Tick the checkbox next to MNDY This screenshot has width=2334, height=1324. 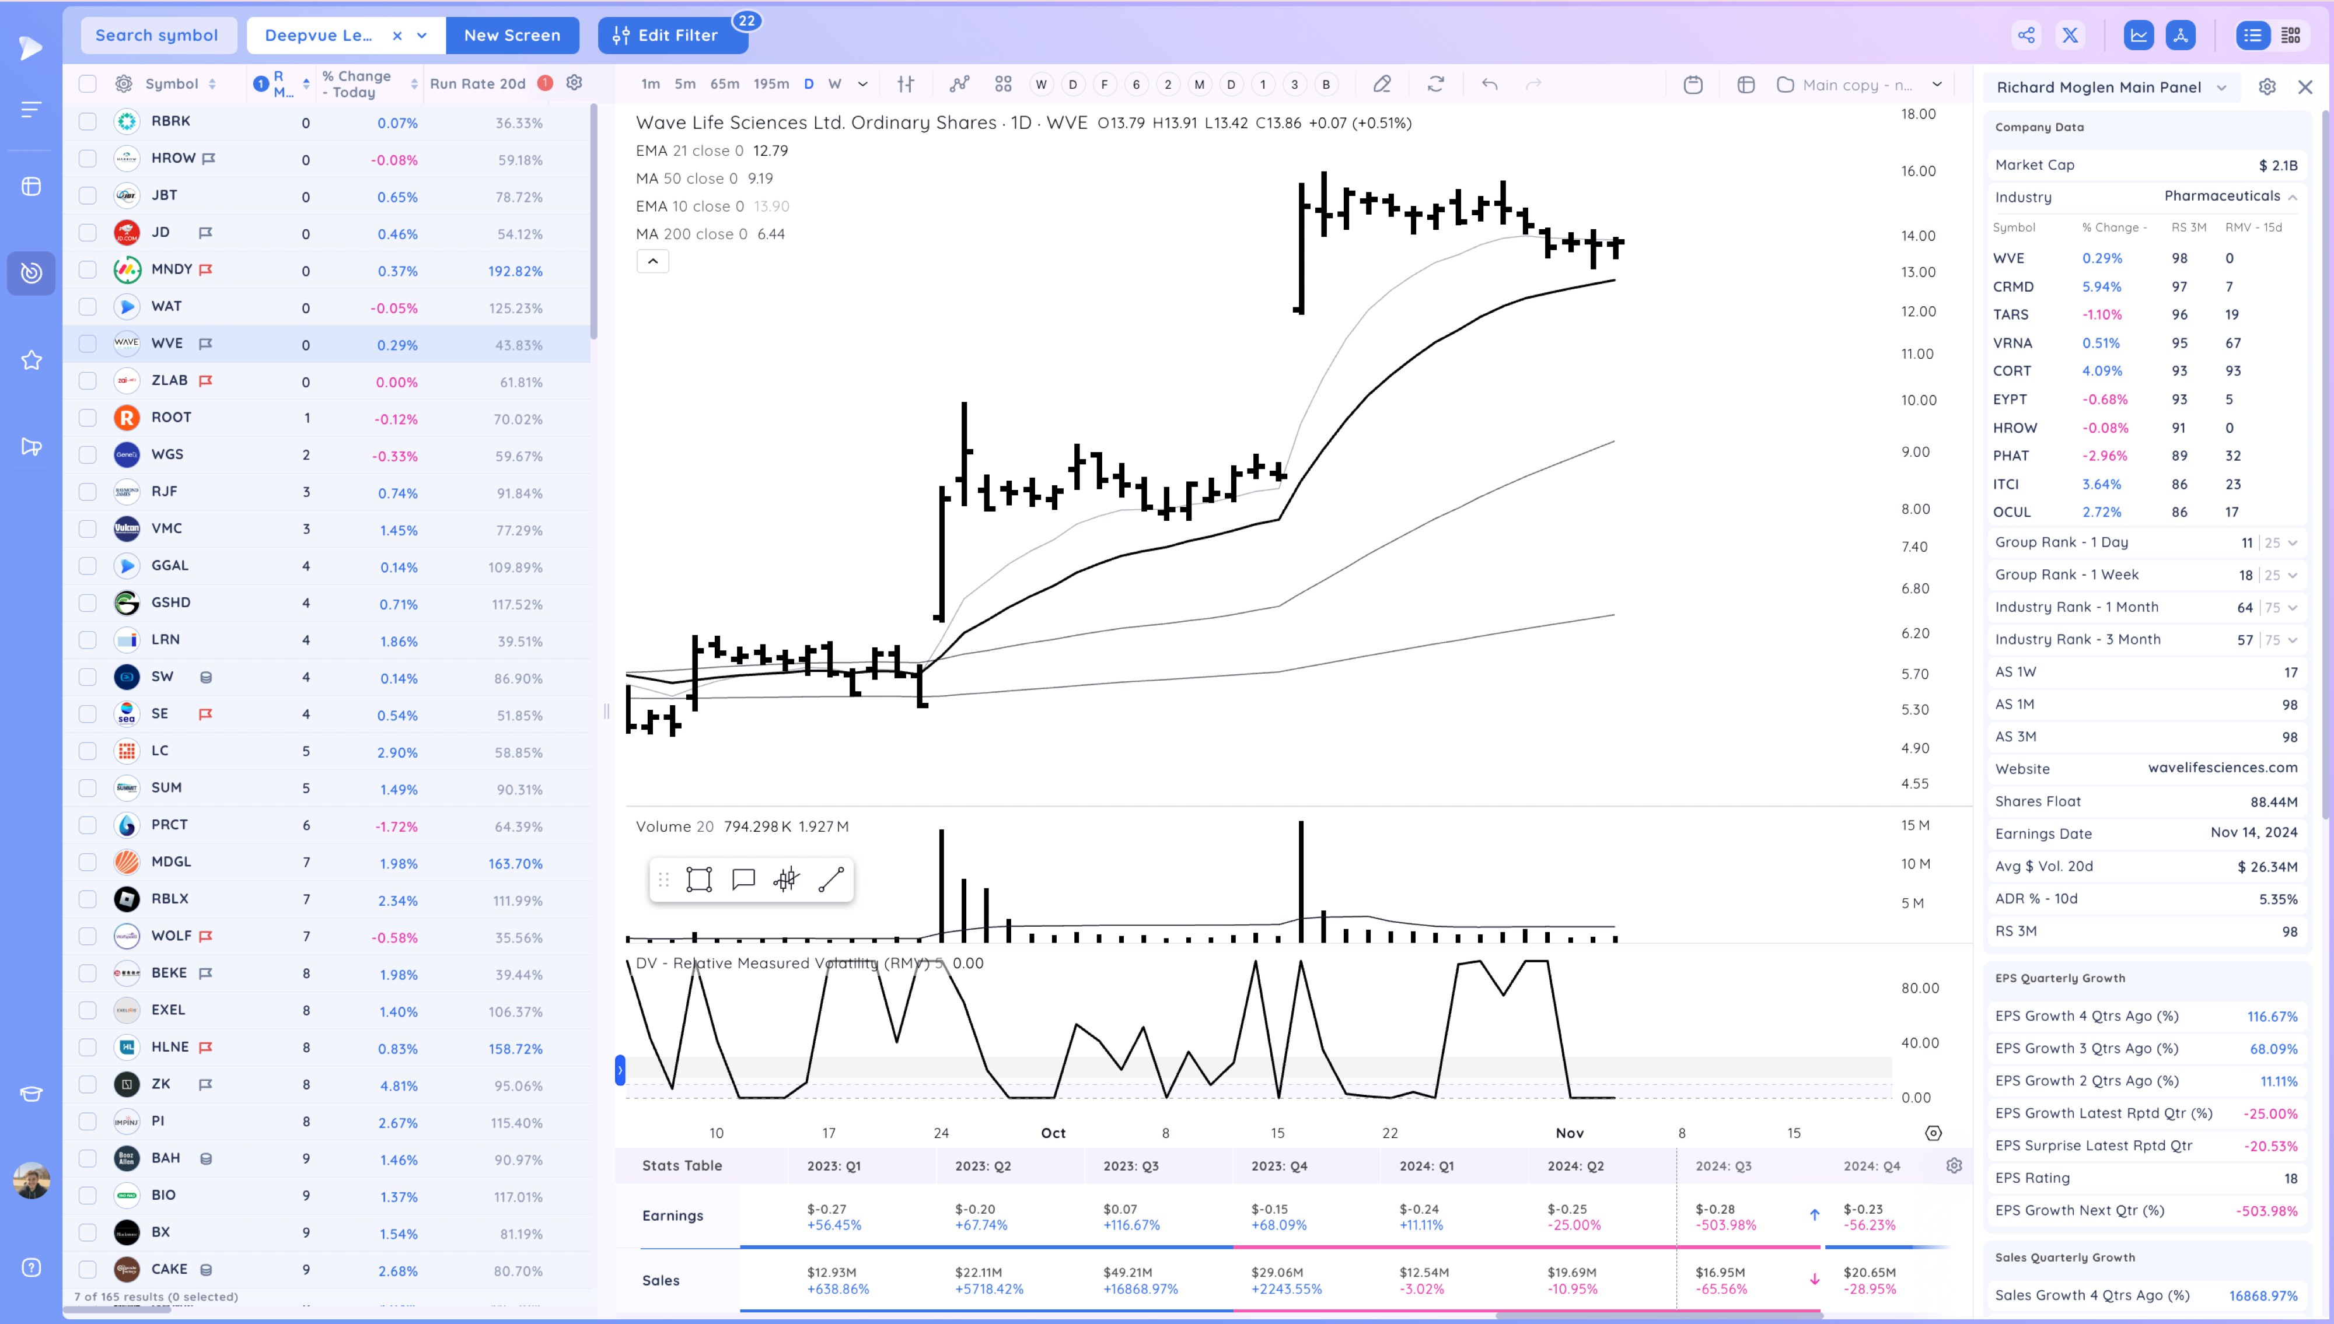pyautogui.click(x=88, y=269)
